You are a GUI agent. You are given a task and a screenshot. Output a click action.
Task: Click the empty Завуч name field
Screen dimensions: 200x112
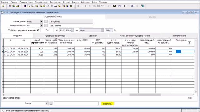tap(76, 104)
